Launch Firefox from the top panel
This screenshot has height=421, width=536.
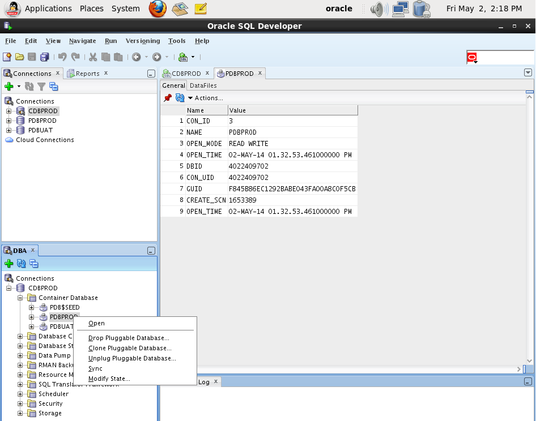(158, 8)
